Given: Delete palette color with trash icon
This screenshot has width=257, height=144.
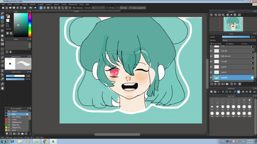Looking at the screenshot, I should pyautogui.click(x=11, y=52).
